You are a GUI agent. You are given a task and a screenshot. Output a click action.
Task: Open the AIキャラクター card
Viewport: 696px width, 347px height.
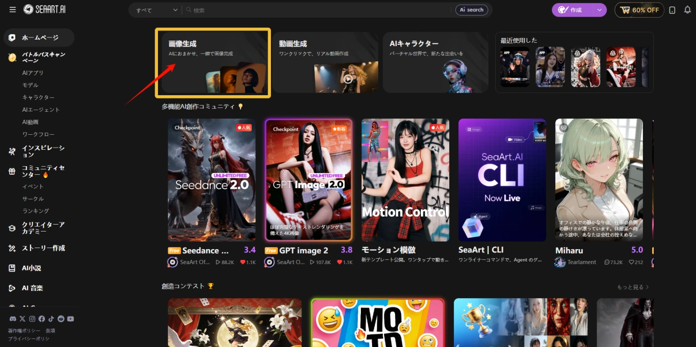pos(435,63)
